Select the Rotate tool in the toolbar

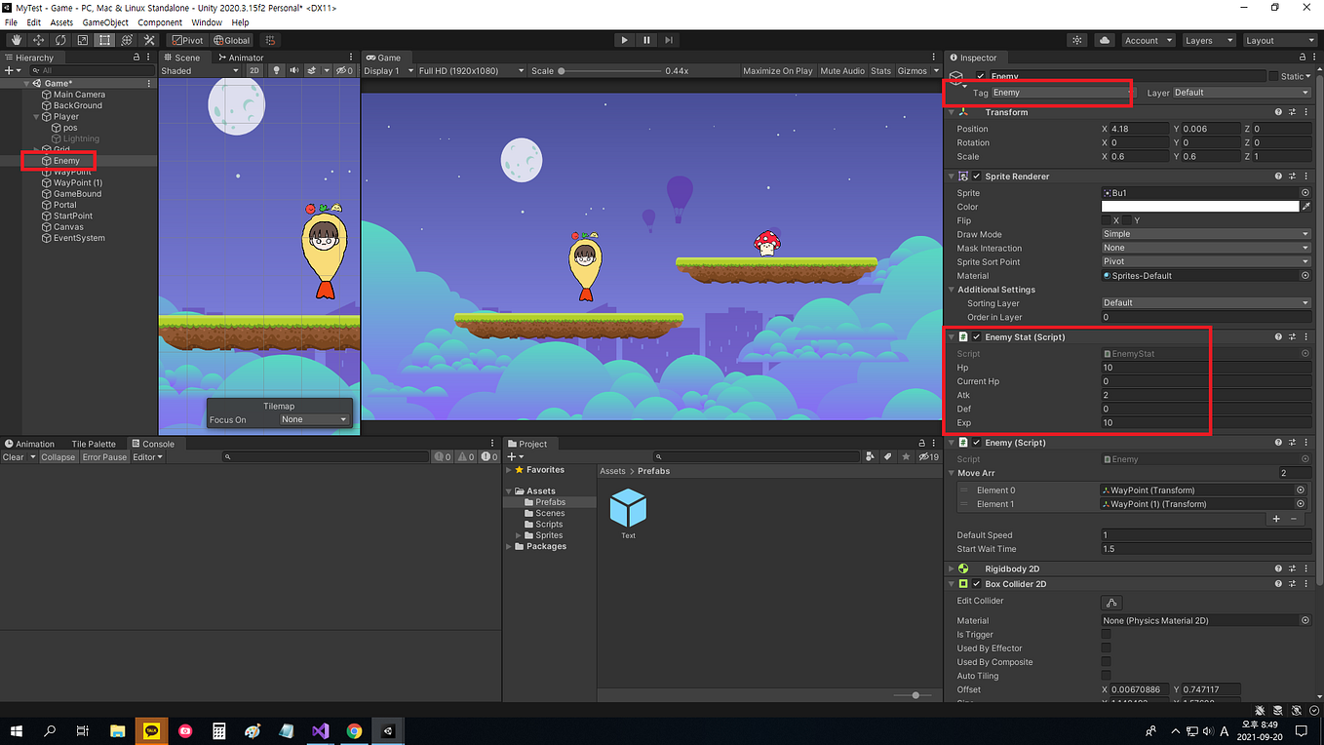tap(60, 40)
